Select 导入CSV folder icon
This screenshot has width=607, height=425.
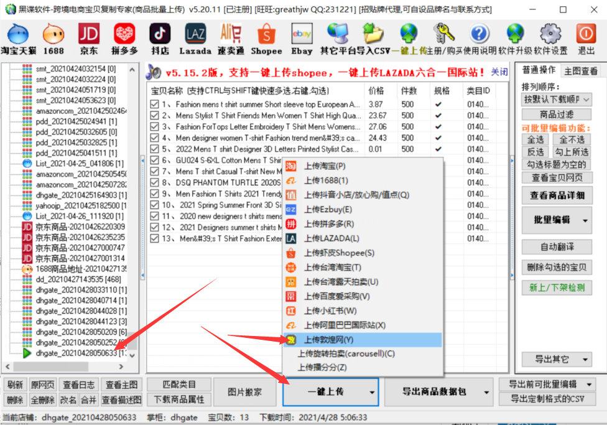click(x=373, y=39)
